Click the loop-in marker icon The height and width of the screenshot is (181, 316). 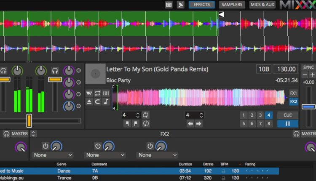[x=127, y=124]
